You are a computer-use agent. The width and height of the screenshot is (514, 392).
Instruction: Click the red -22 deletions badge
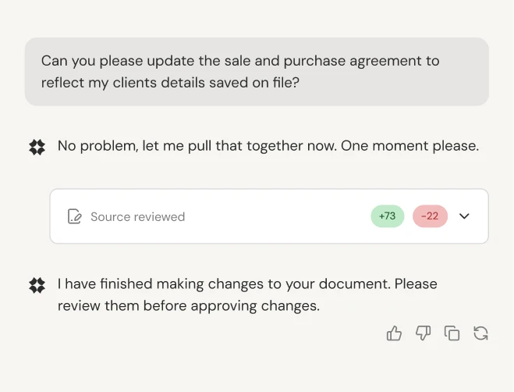coord(430,216)
